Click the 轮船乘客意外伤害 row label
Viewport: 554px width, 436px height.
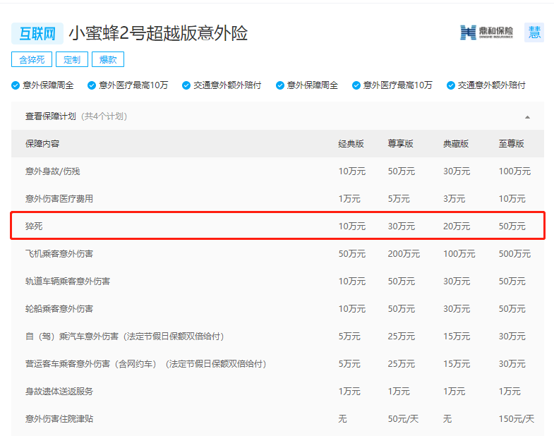tap(59, 309)
